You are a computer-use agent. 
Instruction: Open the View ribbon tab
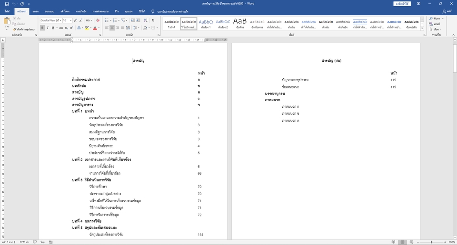coord(129,11)
